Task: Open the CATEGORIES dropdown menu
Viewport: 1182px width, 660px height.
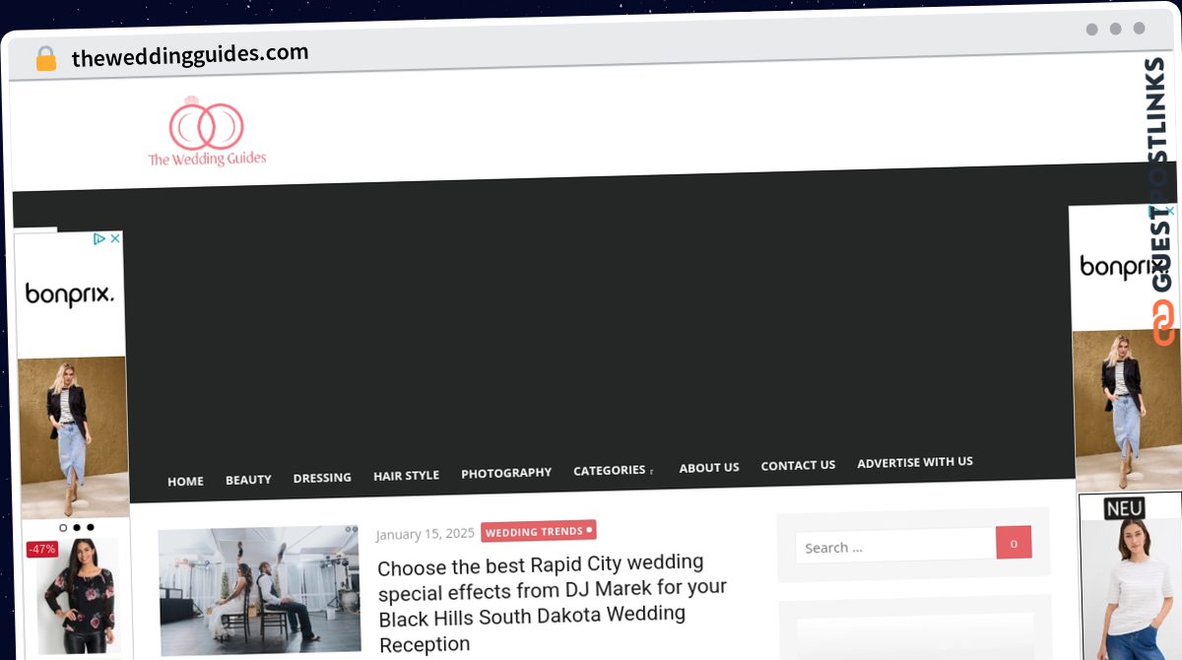Action: coord(611,470)
